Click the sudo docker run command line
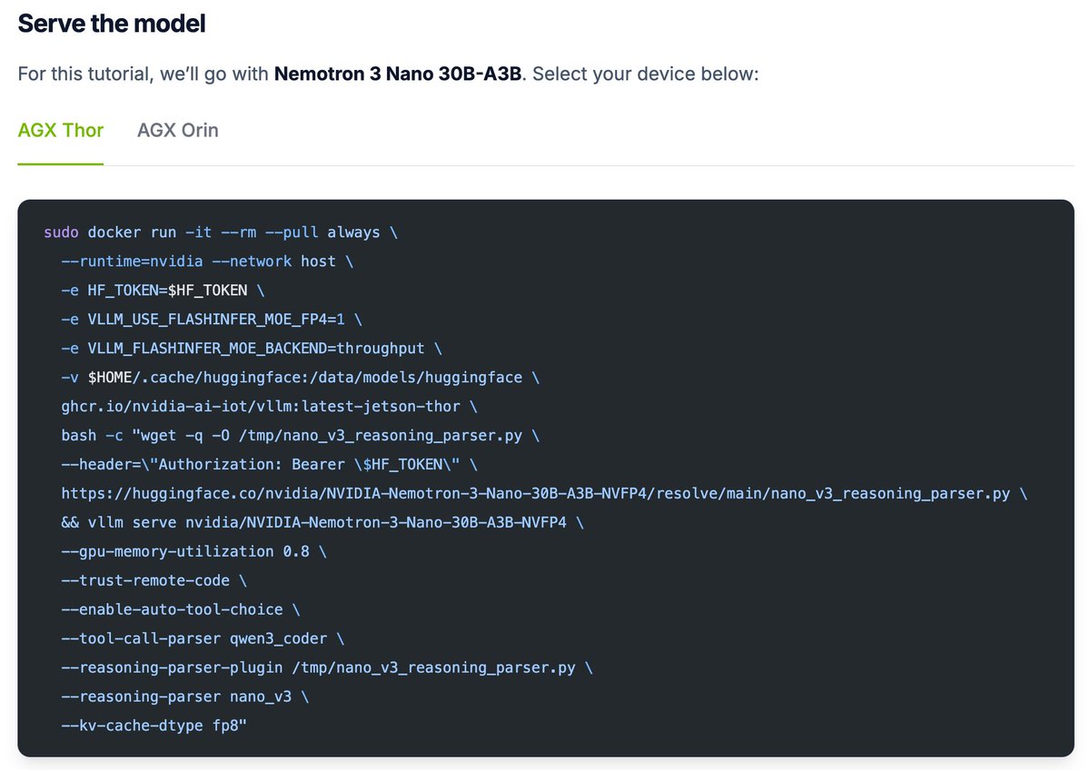Viewport: 1090px width, 770px height. click(x=218, y=232)
